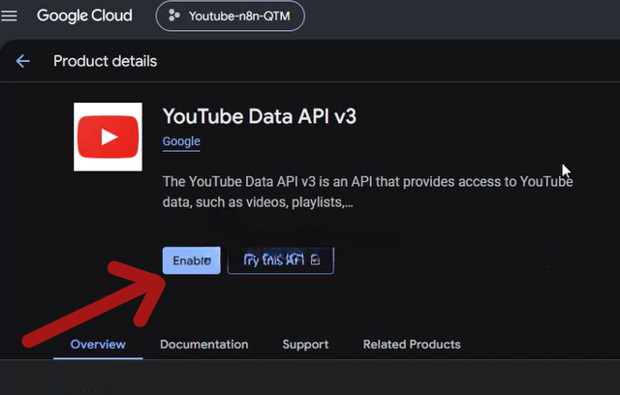
Task: Switch to the Documentation tab
Action: point(204,345)
